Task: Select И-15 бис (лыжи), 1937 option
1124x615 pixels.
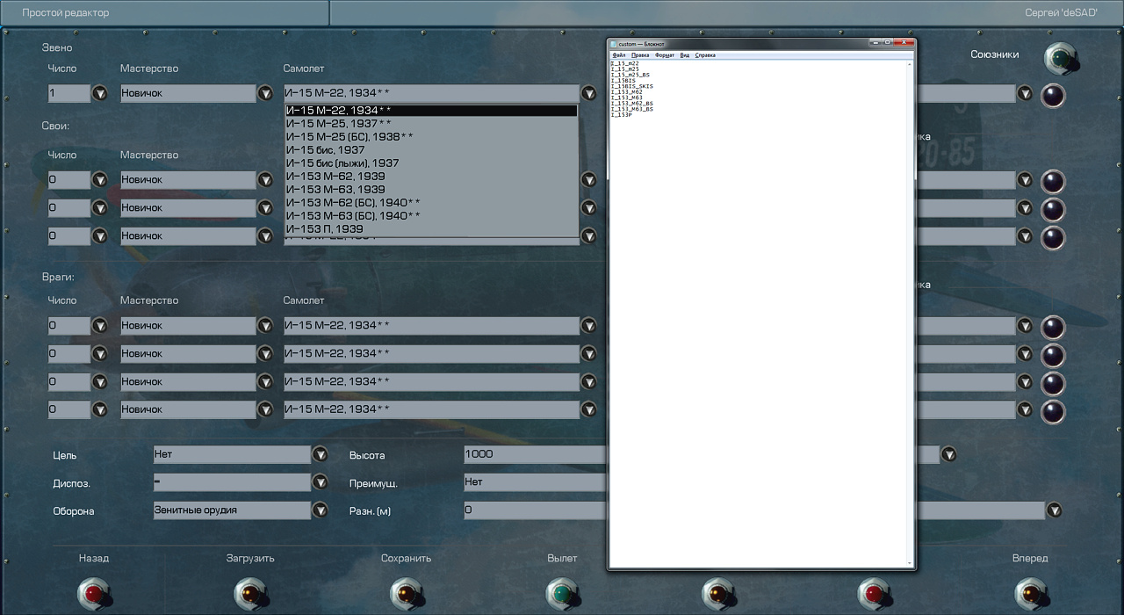Action: coord(431,163)
